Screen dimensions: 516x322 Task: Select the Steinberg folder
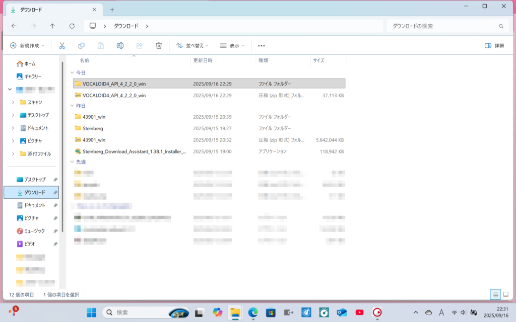click(x=93, y=128)
